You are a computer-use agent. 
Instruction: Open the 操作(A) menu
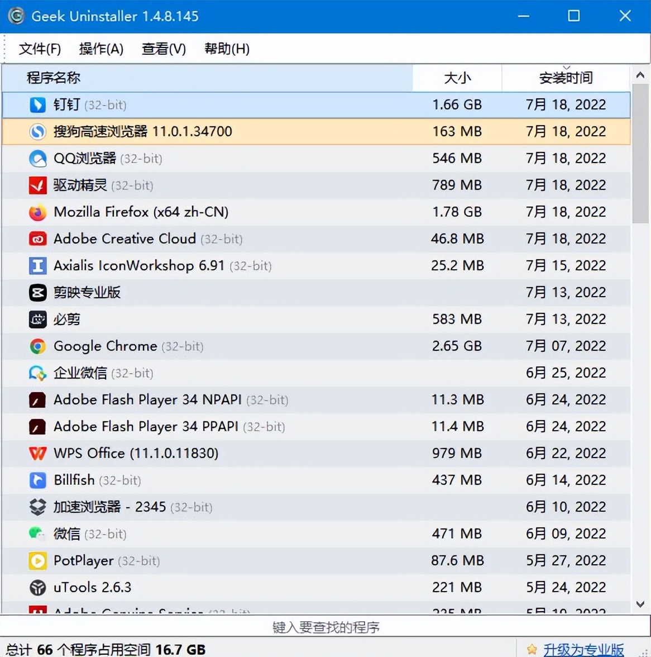tap(101, 49)
